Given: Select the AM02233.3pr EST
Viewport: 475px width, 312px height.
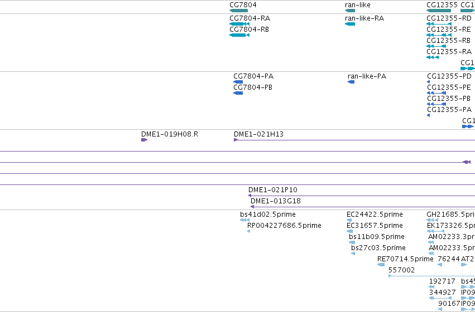Looking at the screenshot, I should tap(431, 242).
